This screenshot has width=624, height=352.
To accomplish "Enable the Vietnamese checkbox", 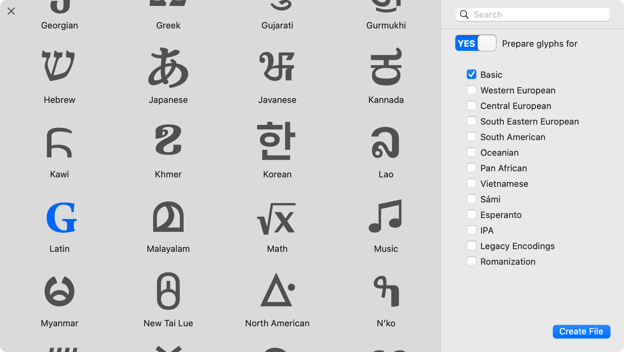I will click(x=472, y=183).
